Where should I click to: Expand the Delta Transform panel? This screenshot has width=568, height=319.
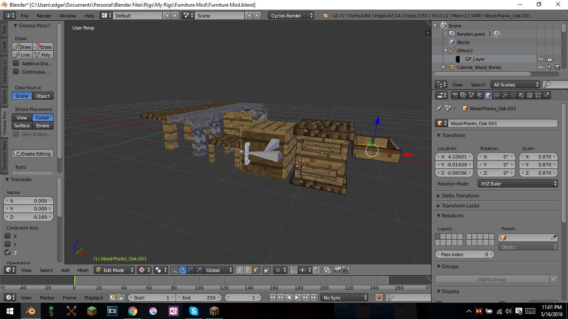(x=460, y=195)
